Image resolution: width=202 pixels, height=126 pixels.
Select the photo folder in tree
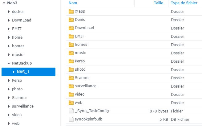[x=17, y=89]
